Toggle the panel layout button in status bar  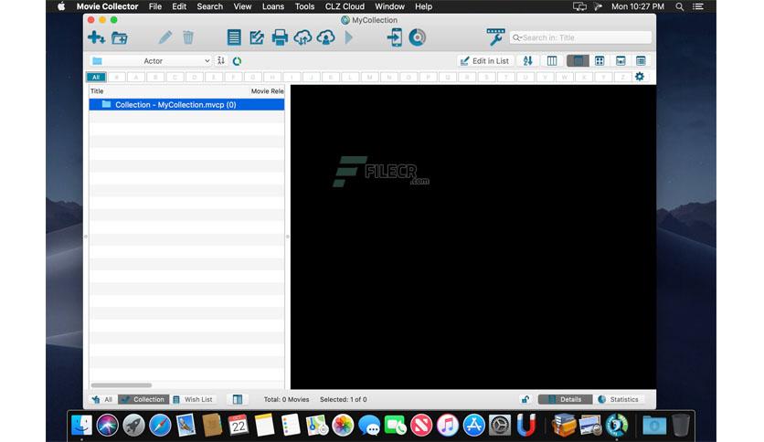point(238,399)
